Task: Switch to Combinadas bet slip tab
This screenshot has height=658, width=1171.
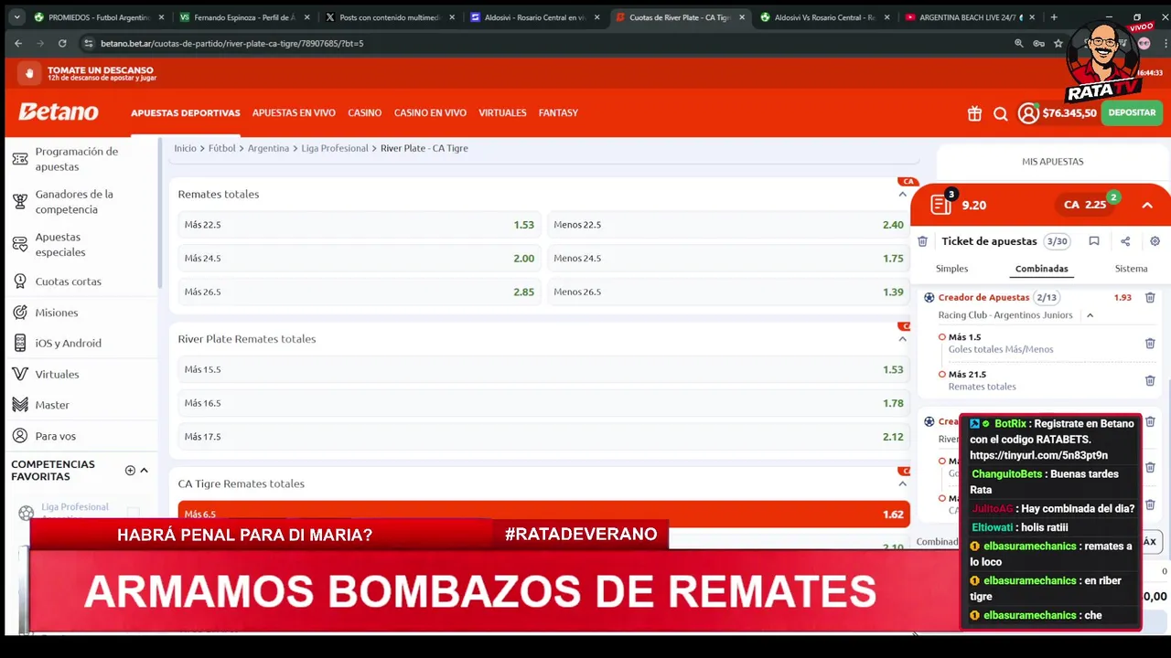Action: [1041, 269]
